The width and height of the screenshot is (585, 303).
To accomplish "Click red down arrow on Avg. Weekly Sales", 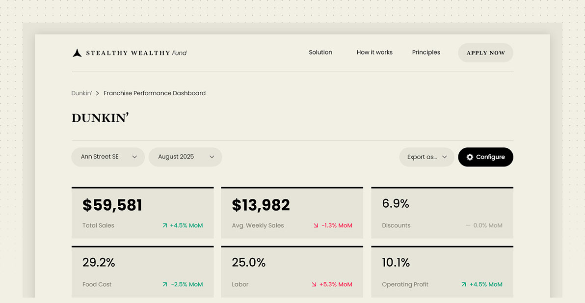I will click(316, 226).
